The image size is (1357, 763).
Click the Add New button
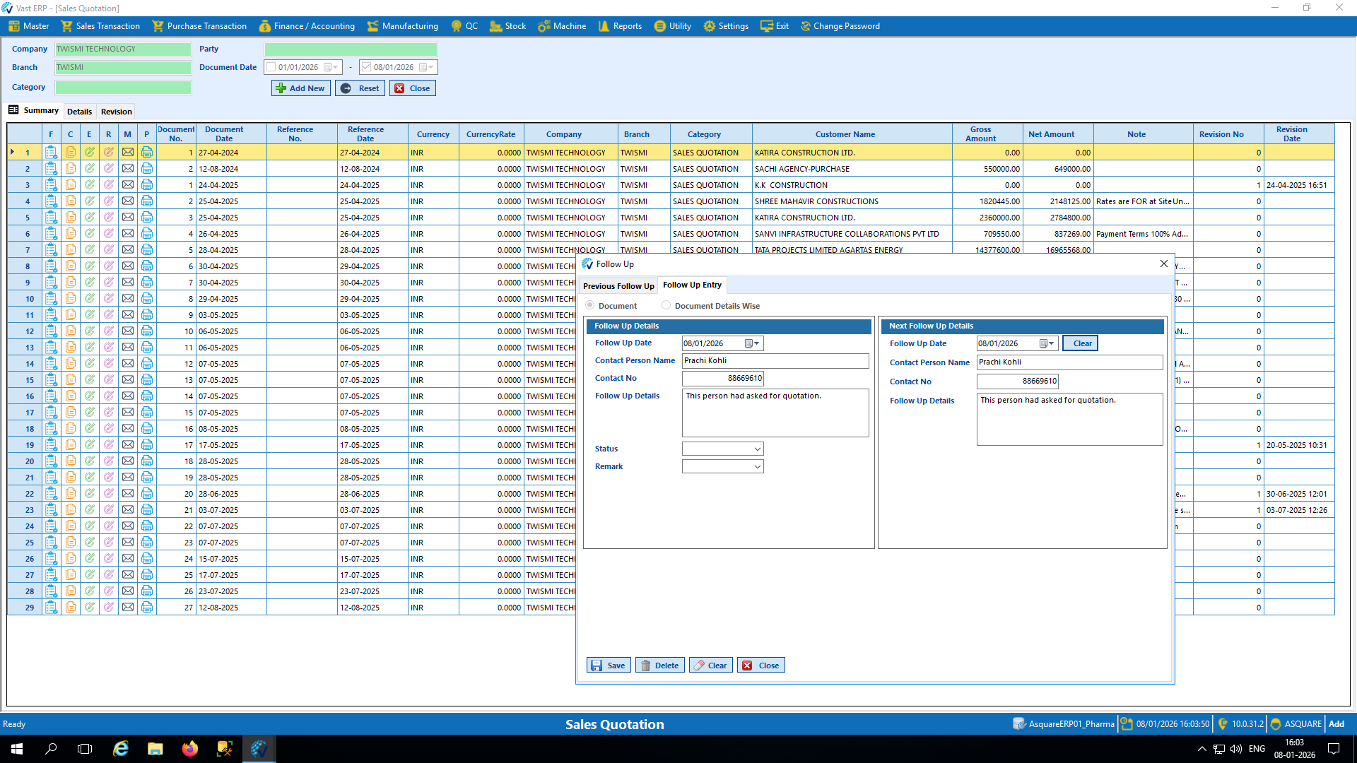coord(300,88)
